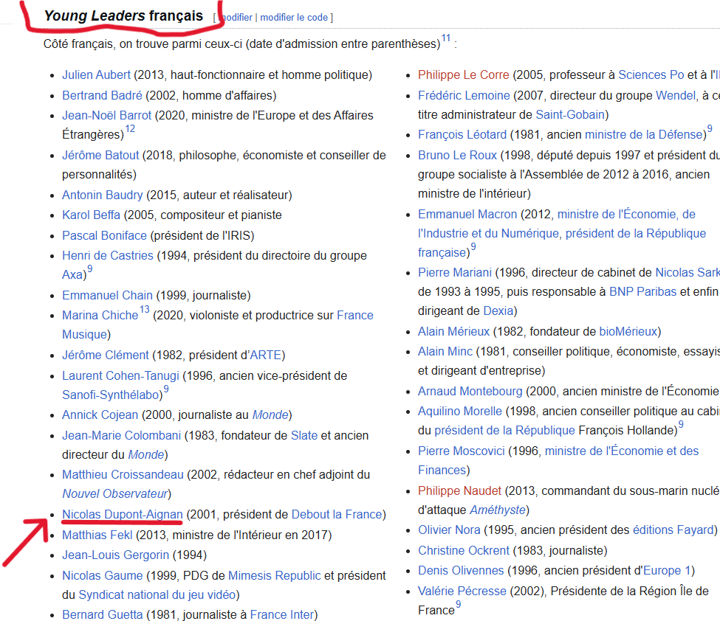The image size is (720, 621).
Task: Follow the Sanofi-Synthélabo link
Action: click(111, 395)
